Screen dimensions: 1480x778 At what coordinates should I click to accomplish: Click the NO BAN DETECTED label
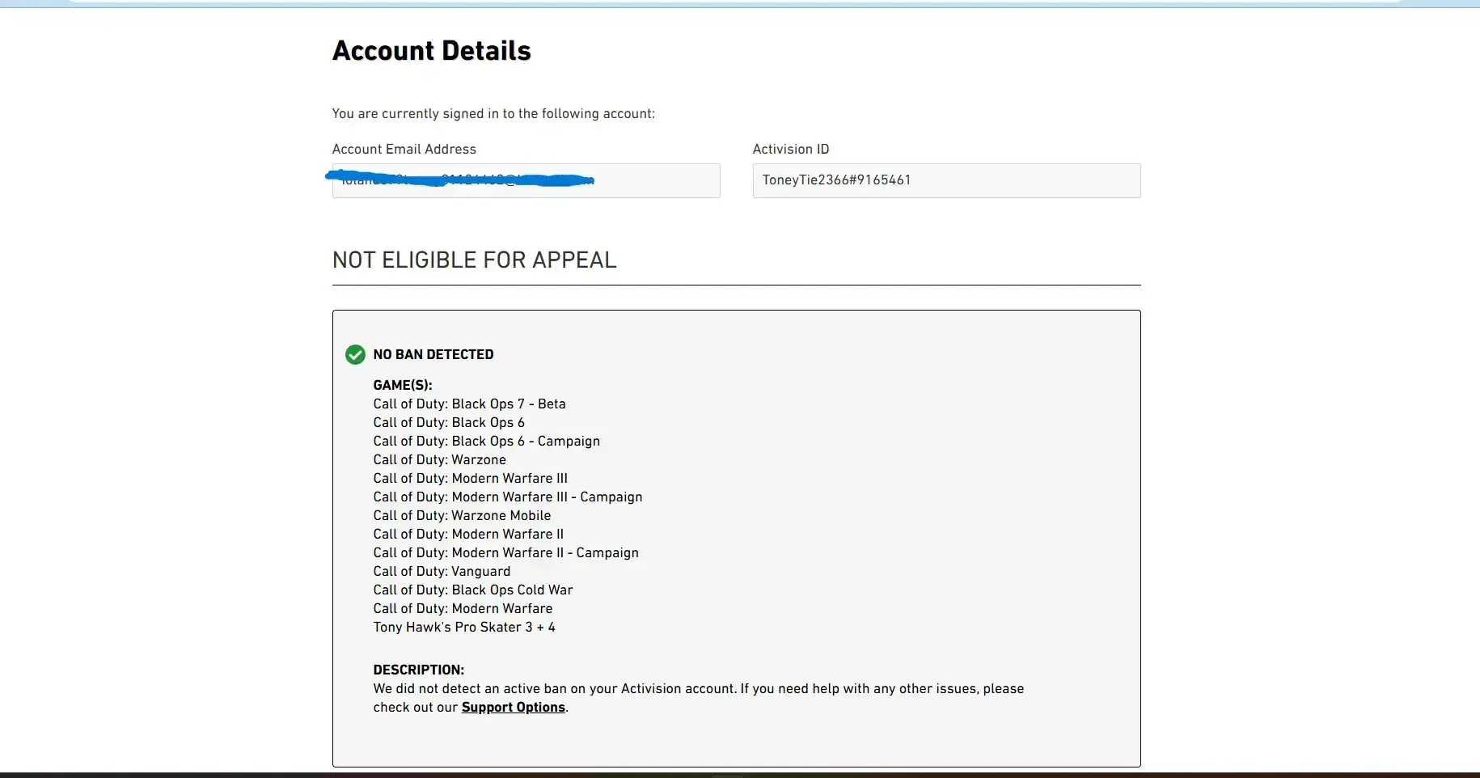pos(433,355)
